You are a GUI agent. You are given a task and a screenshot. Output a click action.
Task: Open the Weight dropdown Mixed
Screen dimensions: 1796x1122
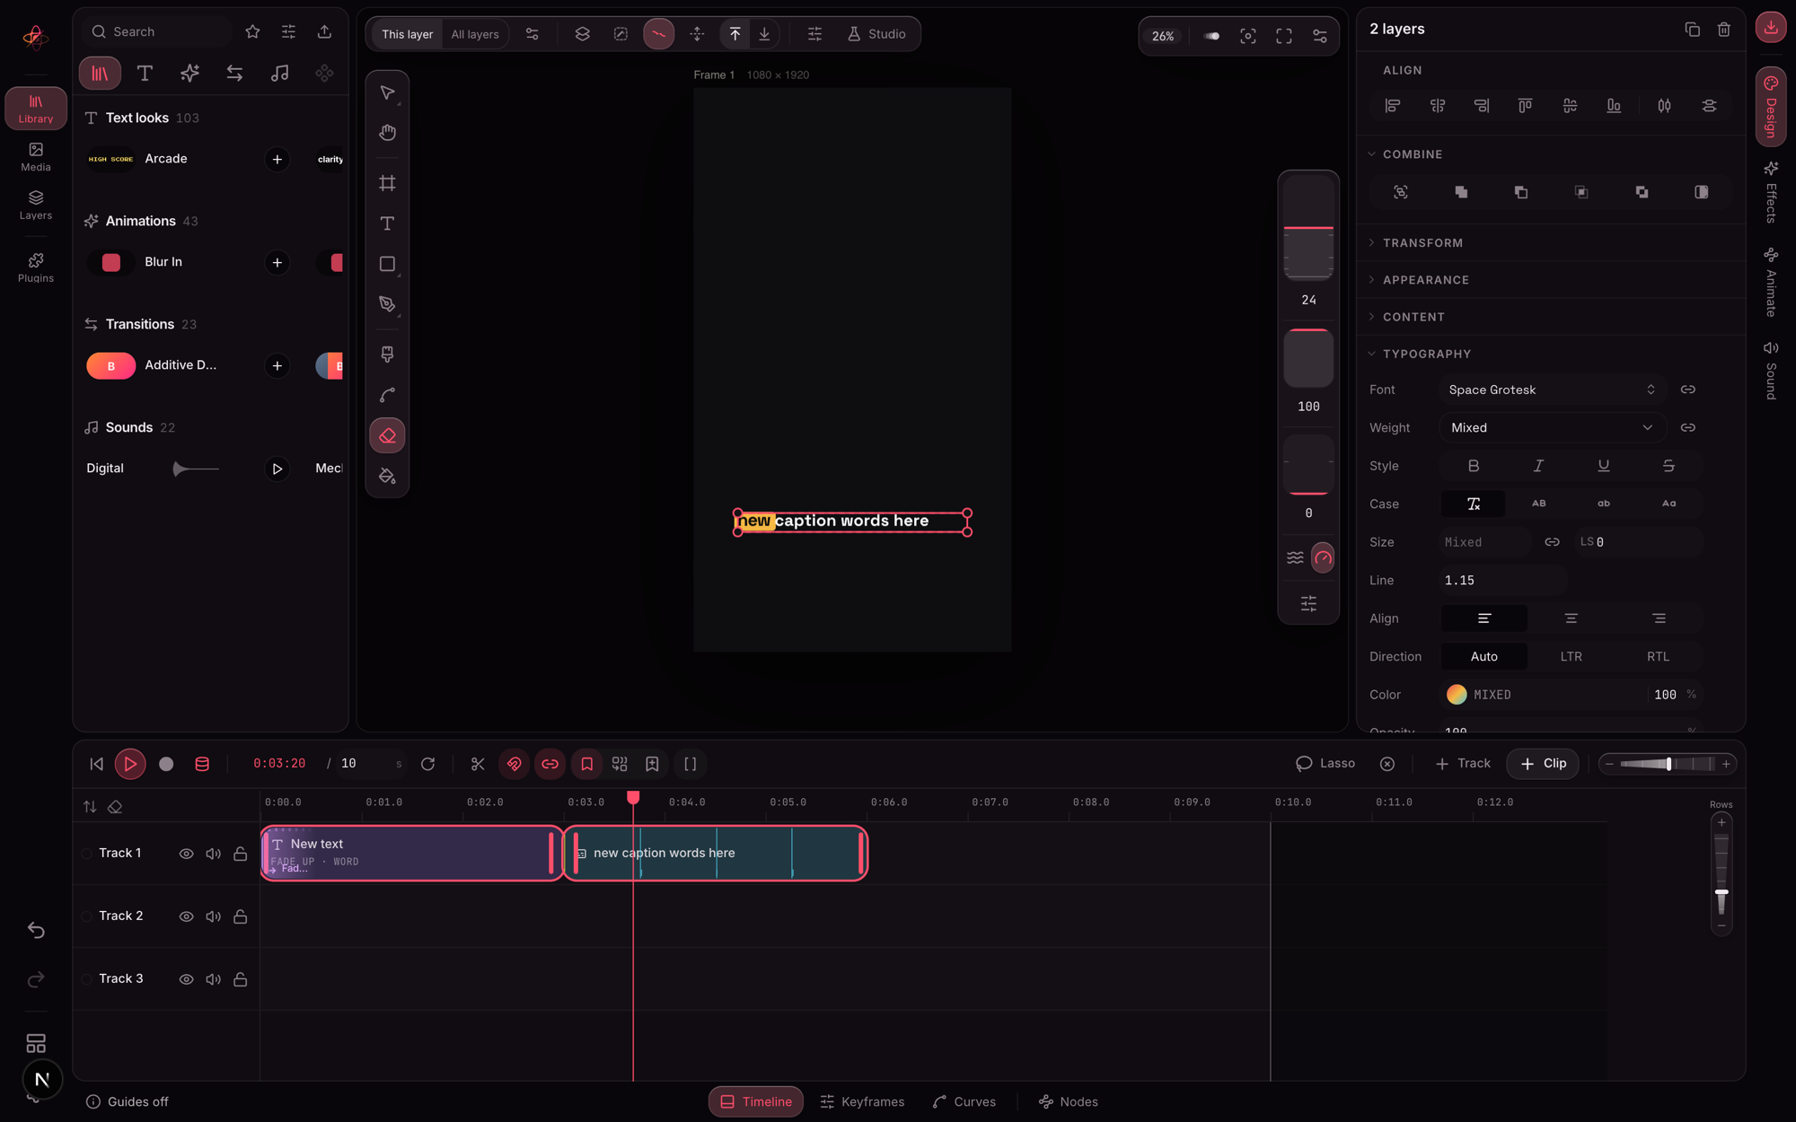pos(1552,427)
